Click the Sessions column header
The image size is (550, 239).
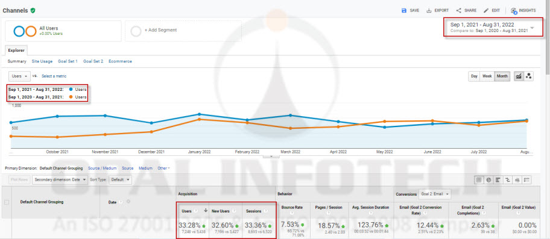[253, 211]
